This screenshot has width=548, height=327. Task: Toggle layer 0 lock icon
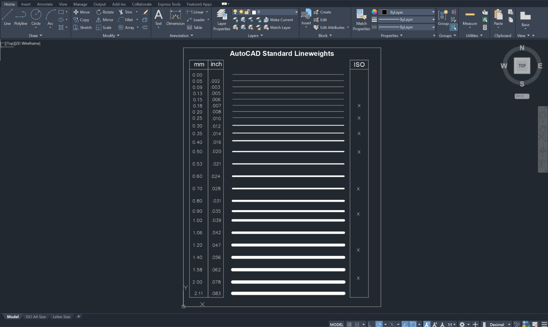click(247, 12)
